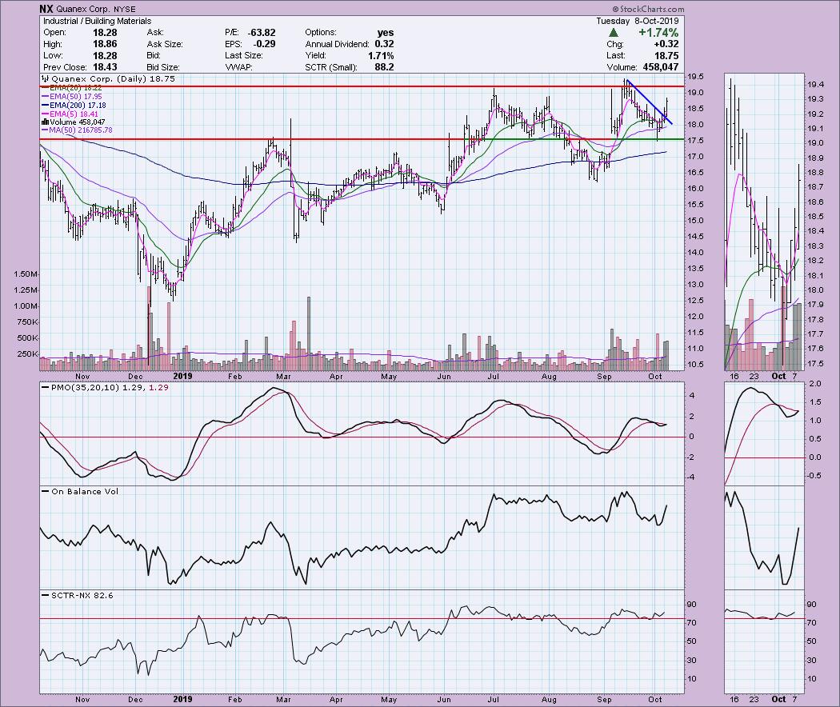Click the date Tuesday 8-Oct-2019

pyautogui.click(x=638, y=21)
